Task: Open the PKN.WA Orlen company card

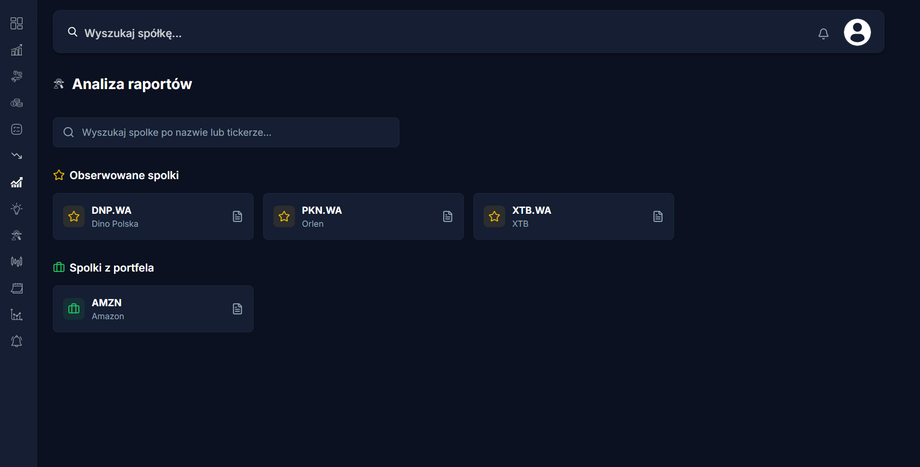Action: 363,217
